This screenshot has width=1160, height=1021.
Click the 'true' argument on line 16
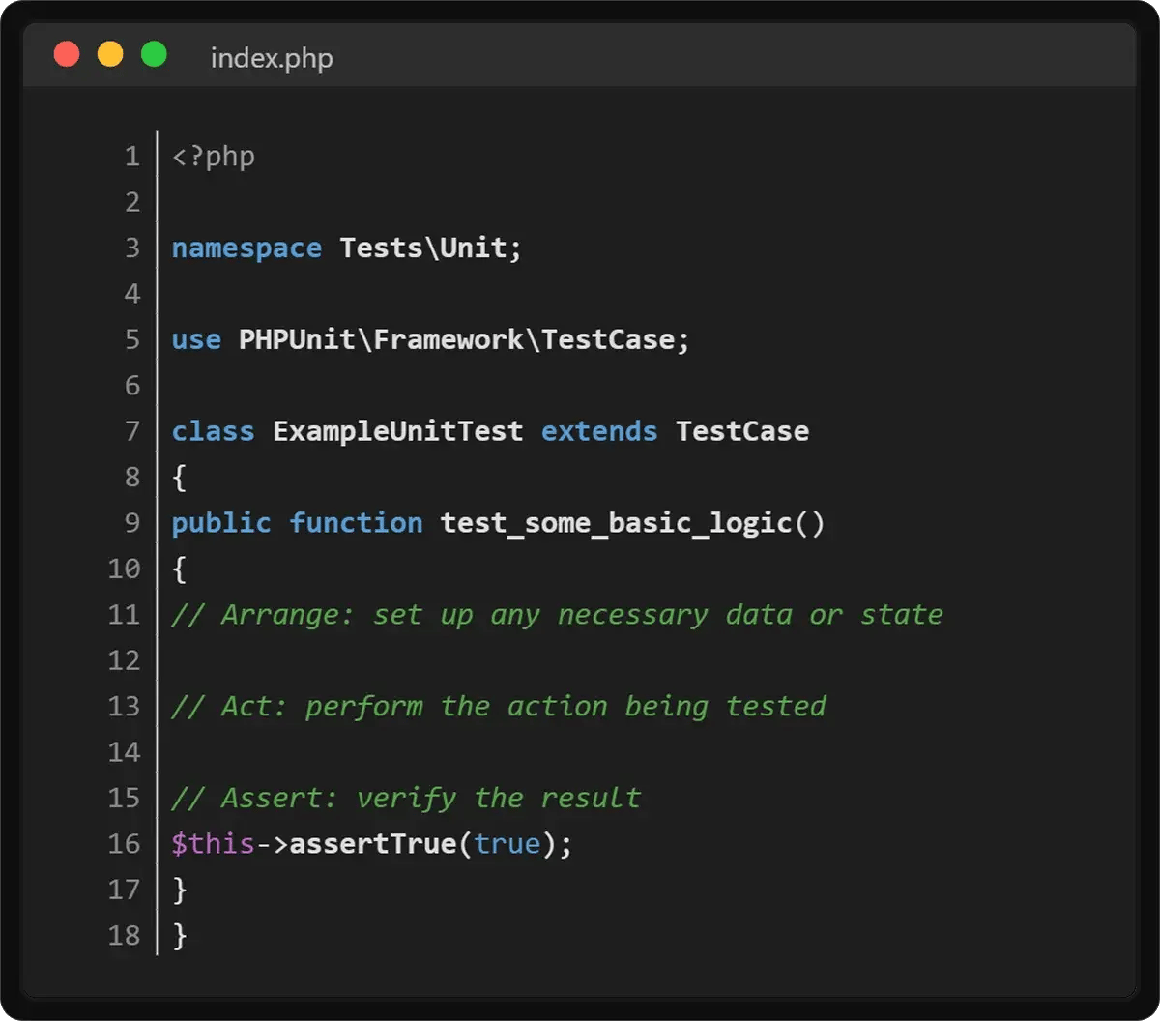(507, 844)
